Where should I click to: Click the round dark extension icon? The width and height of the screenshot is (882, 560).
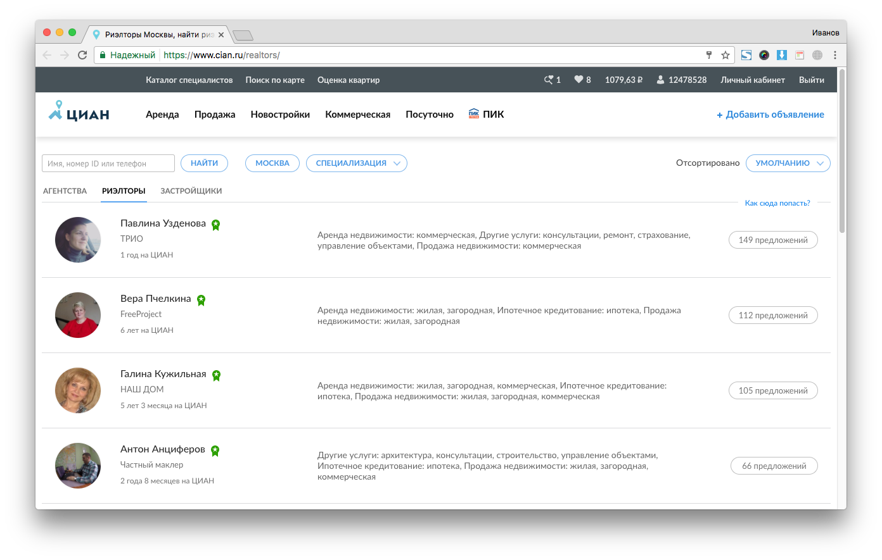pos(764,55)
